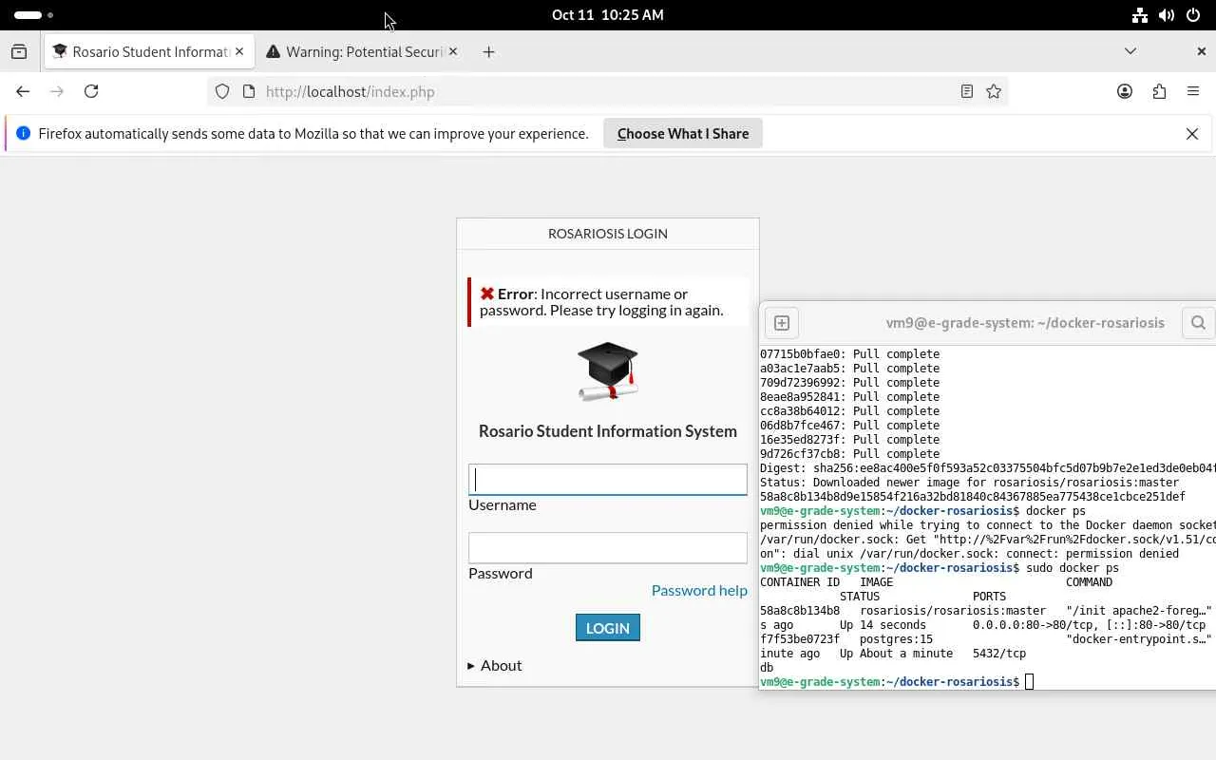
Task: Bookmark this page with the star icon
Action: pyautogui.click(x=994, y=91)
